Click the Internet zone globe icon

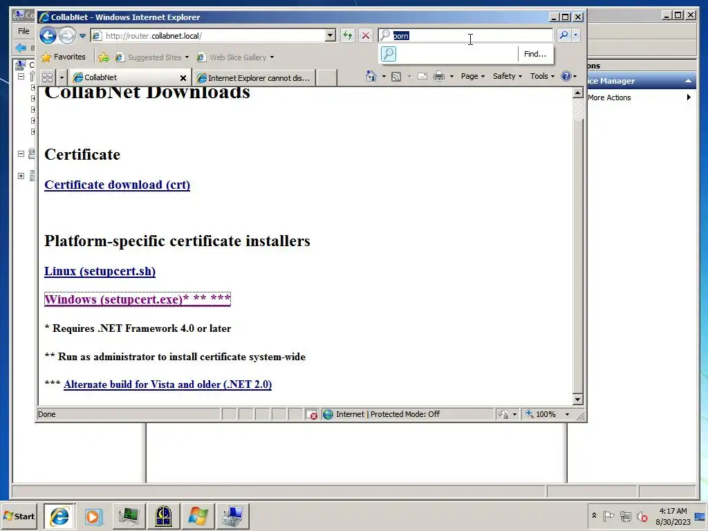tap(328, 414)
